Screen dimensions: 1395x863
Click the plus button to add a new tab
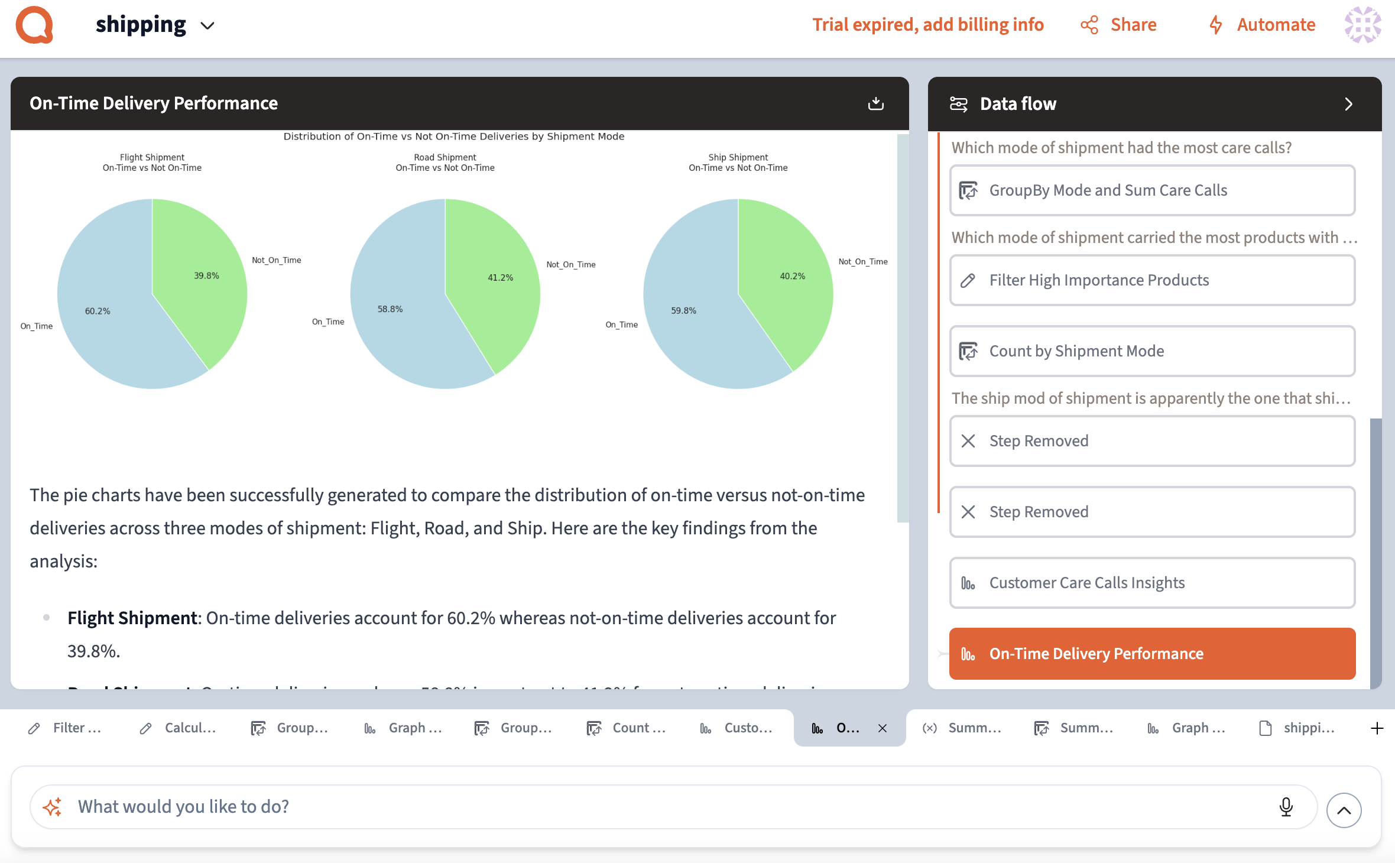[x=1377, y=728]
